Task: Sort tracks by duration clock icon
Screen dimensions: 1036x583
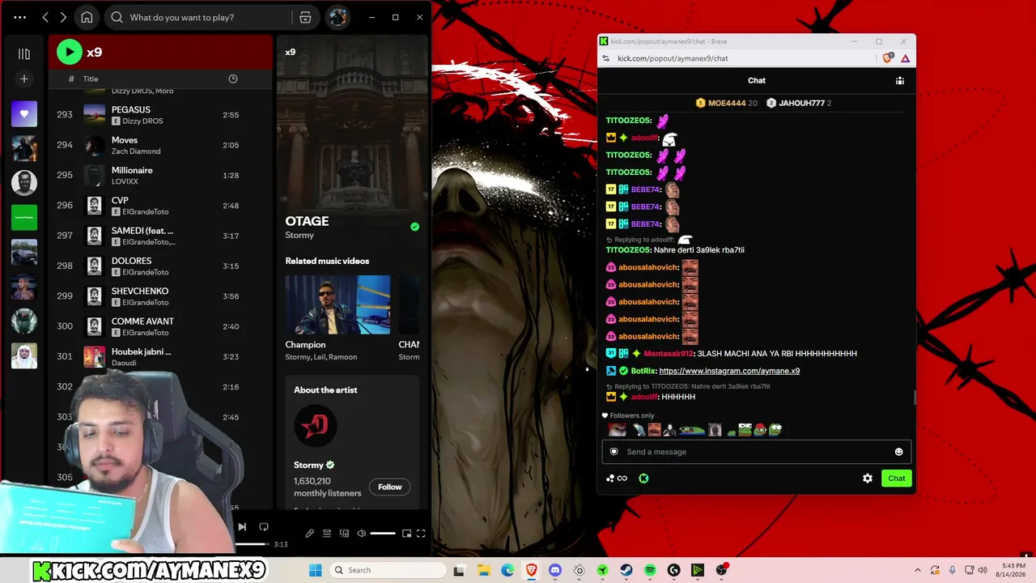Action: click(233, 79)
